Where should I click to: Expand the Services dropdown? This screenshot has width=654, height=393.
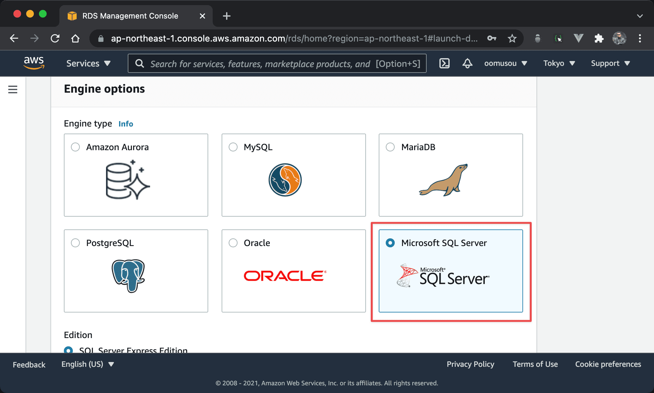[x=88, y=64]
